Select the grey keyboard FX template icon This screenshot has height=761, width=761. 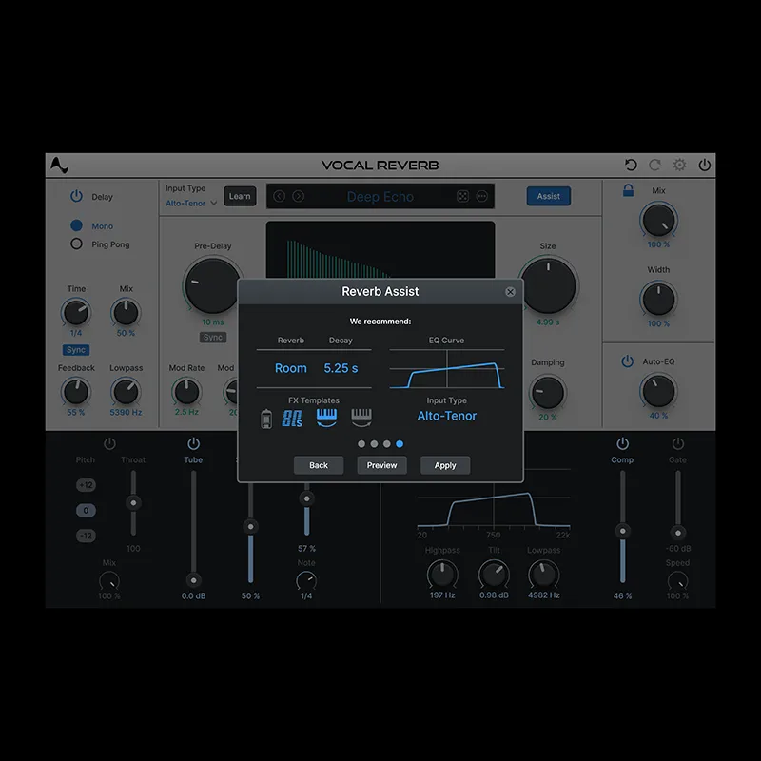361,418
